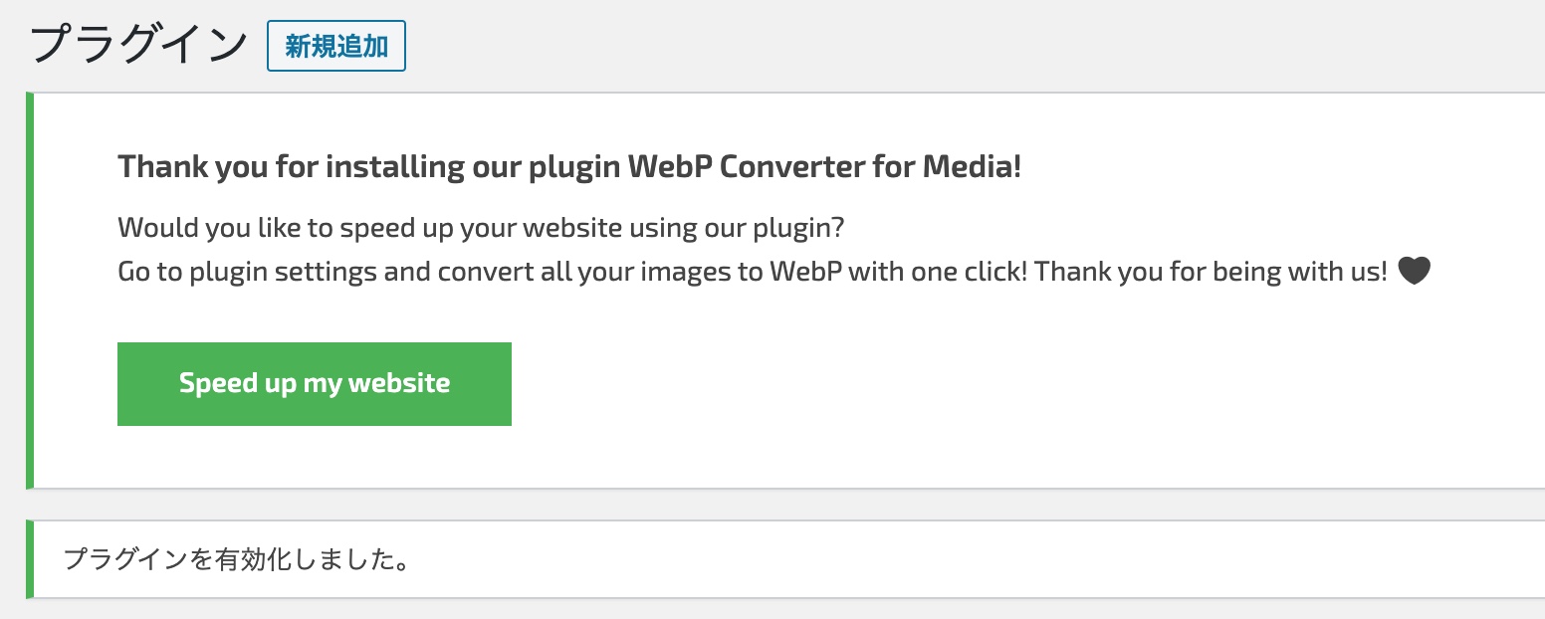The width and height of the screenshot is (1545, 619).
Task: Click the Thank you for being with us! text
Action: 1212,272
